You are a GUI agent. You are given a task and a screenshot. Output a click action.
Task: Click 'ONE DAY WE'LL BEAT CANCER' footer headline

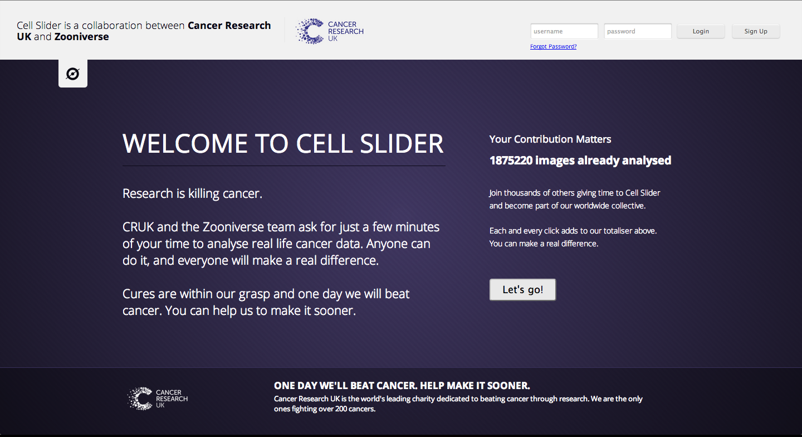click(x=402, y=386)
